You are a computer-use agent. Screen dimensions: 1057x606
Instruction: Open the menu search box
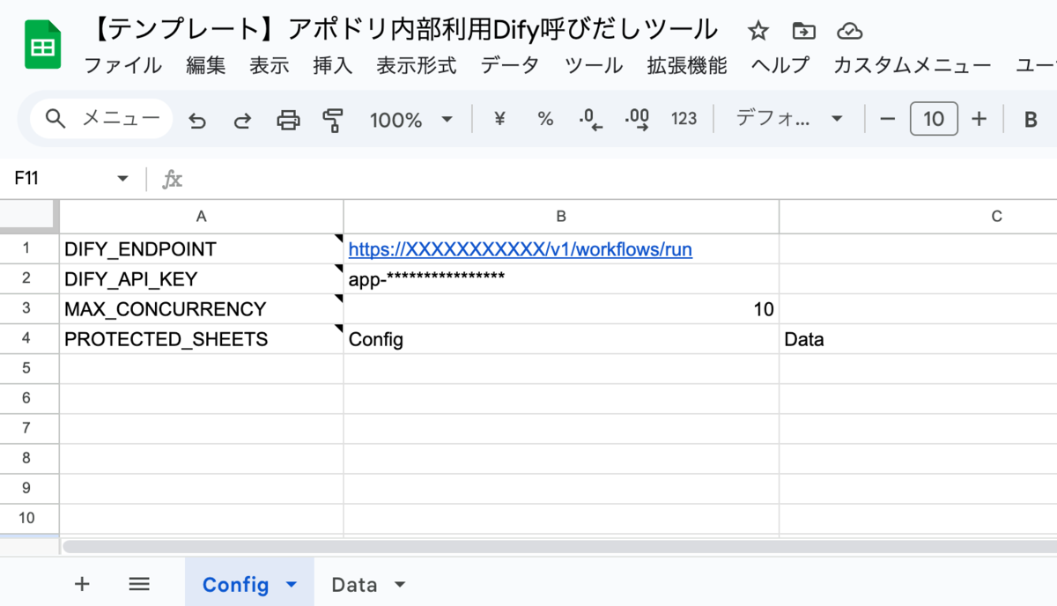[101, 119]
